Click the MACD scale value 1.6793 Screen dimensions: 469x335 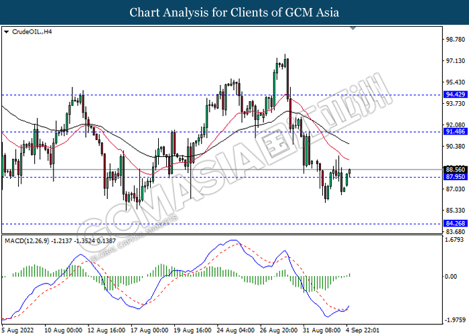pos(454,240)
